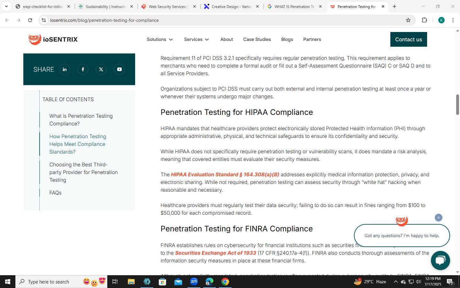This screenshot has height=288, width=460.
Task: Click the ioSENTRIX owl logo
Action: pos(53,39)
